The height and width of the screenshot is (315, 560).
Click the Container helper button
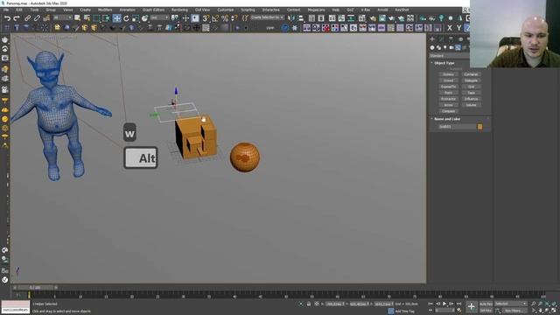pos(471,74)
